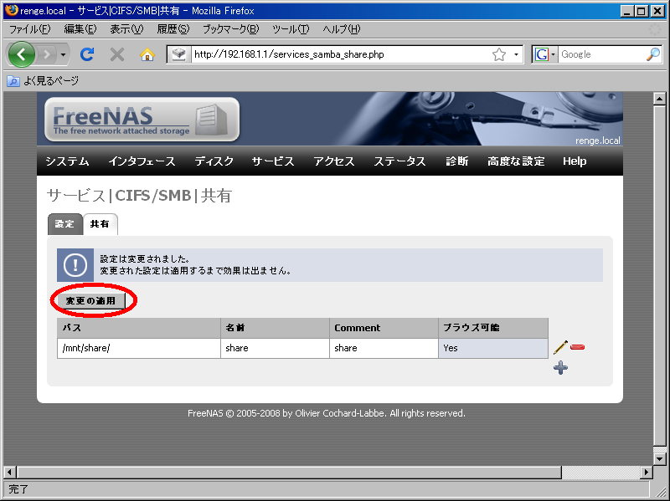
Task: Add a new share with the plus icon
Action: pos(560,367)
